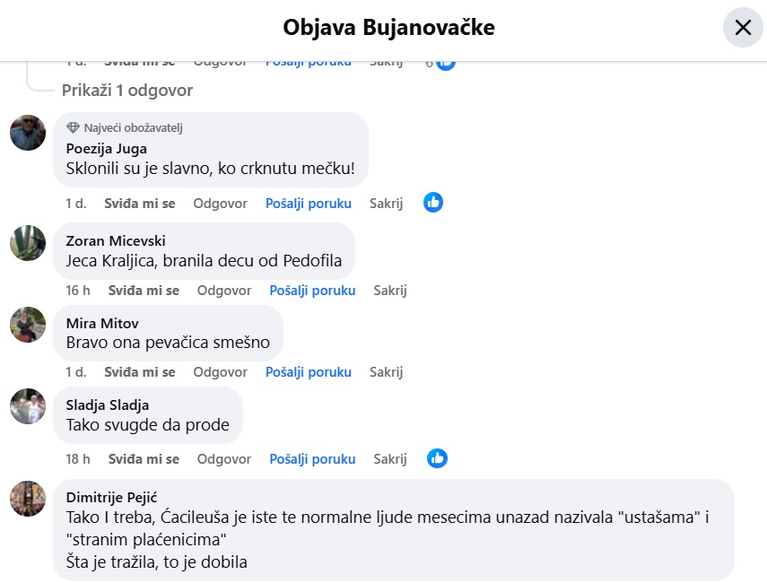Send message to Mira Mitov via "Pošalji poruku"
Viewport: 767px width, 583px height.
point(309,372)
